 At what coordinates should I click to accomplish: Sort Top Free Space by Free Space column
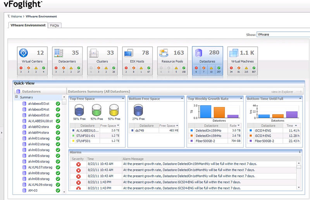(110, 126)
